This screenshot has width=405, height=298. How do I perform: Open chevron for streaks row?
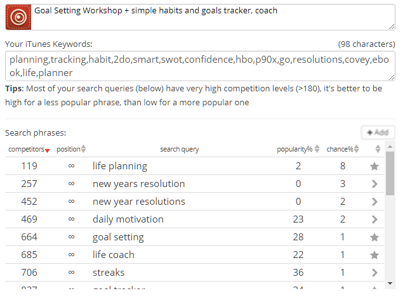[x=375, y=273]
